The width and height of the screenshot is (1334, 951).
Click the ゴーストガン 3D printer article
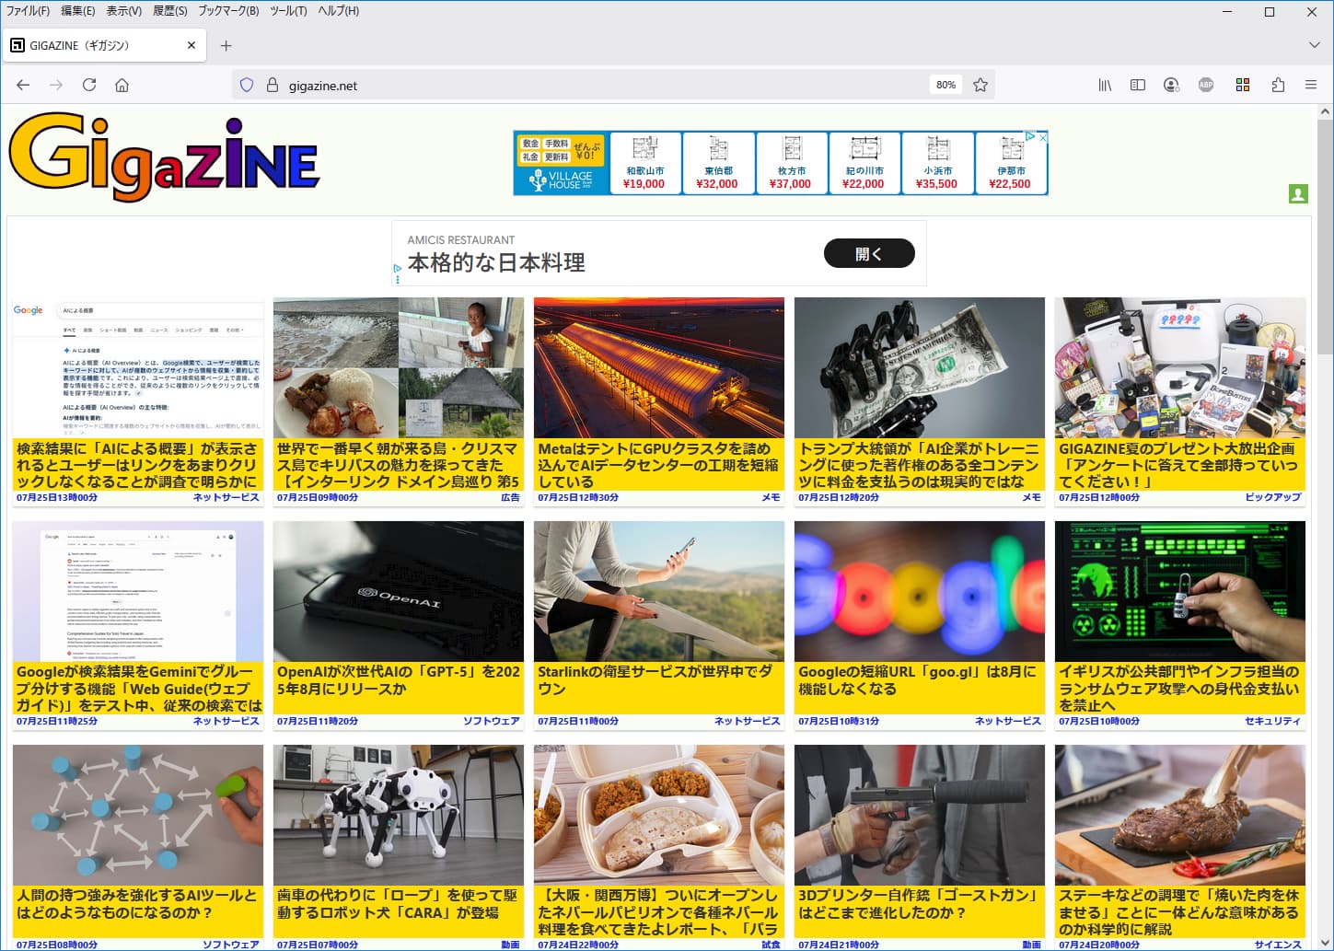point(920,904)
